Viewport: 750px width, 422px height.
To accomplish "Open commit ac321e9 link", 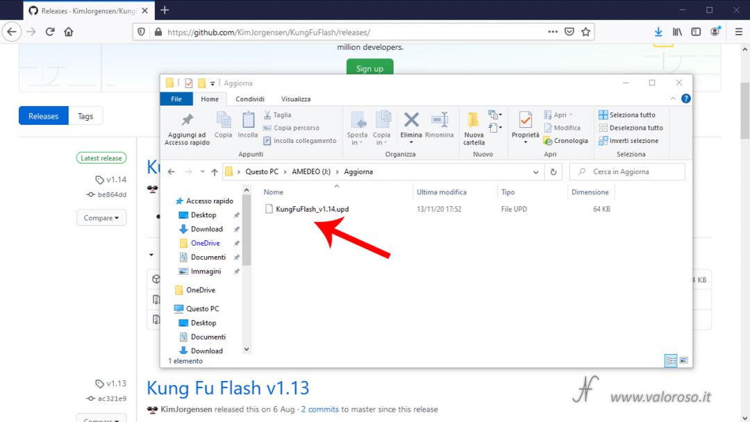I will coord(112,398).
